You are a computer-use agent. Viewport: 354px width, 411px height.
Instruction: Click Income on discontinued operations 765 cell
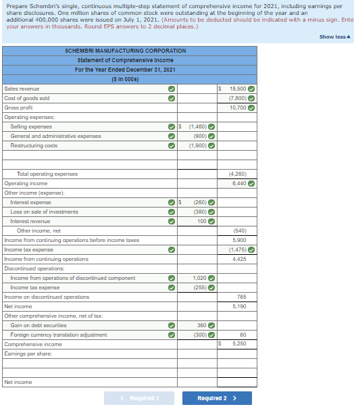(x=237, y=297)
